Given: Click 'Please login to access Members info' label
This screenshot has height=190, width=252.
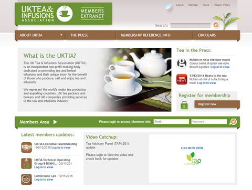Looking at the screenshot, I should (125, 122).
